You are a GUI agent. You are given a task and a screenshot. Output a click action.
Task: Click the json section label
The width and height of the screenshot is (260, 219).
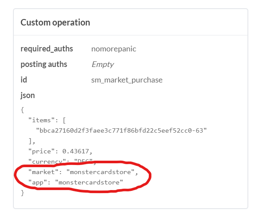[x=28, y=95]
